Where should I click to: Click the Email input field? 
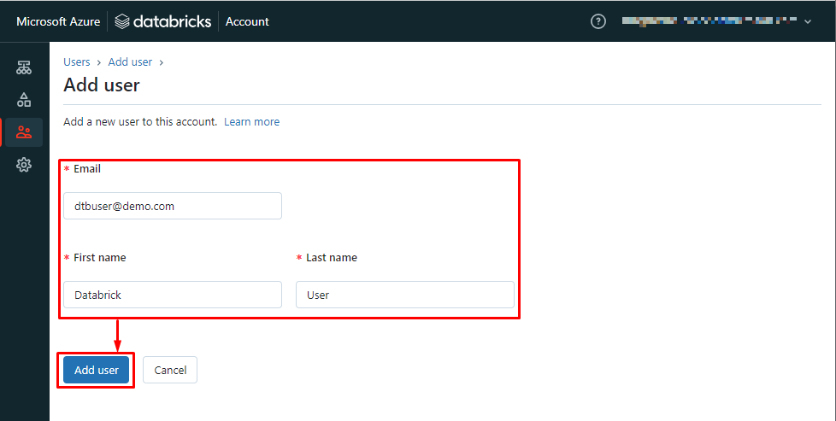[x=172, y=206]
